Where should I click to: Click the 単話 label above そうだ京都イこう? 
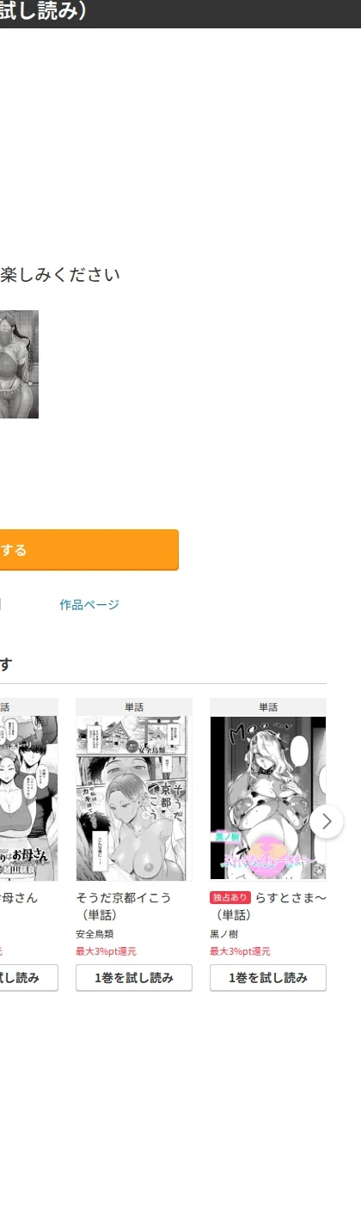134,707
